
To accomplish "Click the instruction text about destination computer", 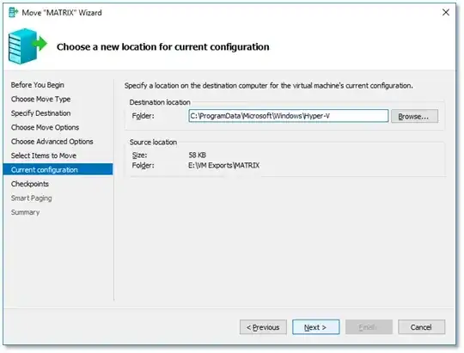I will click(268, 86).
